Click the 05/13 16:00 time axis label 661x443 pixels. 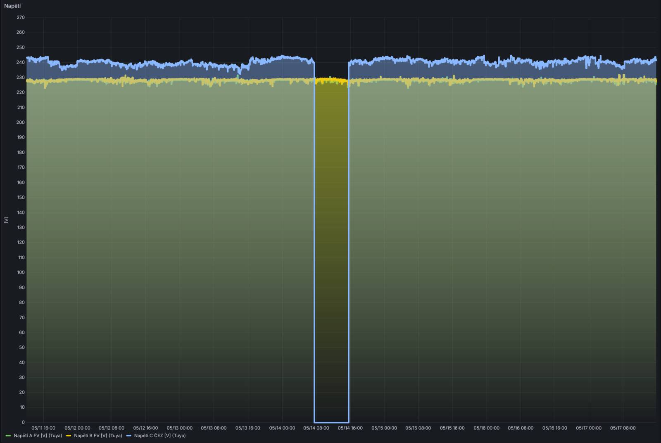pos(248,428)
